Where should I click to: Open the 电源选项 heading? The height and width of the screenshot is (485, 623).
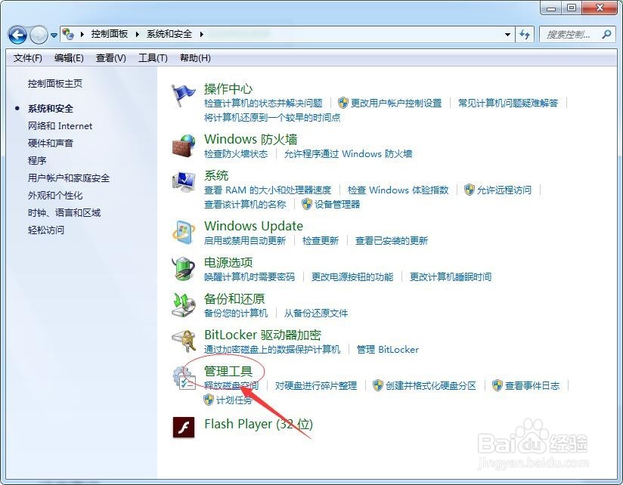tap(228, 262)
